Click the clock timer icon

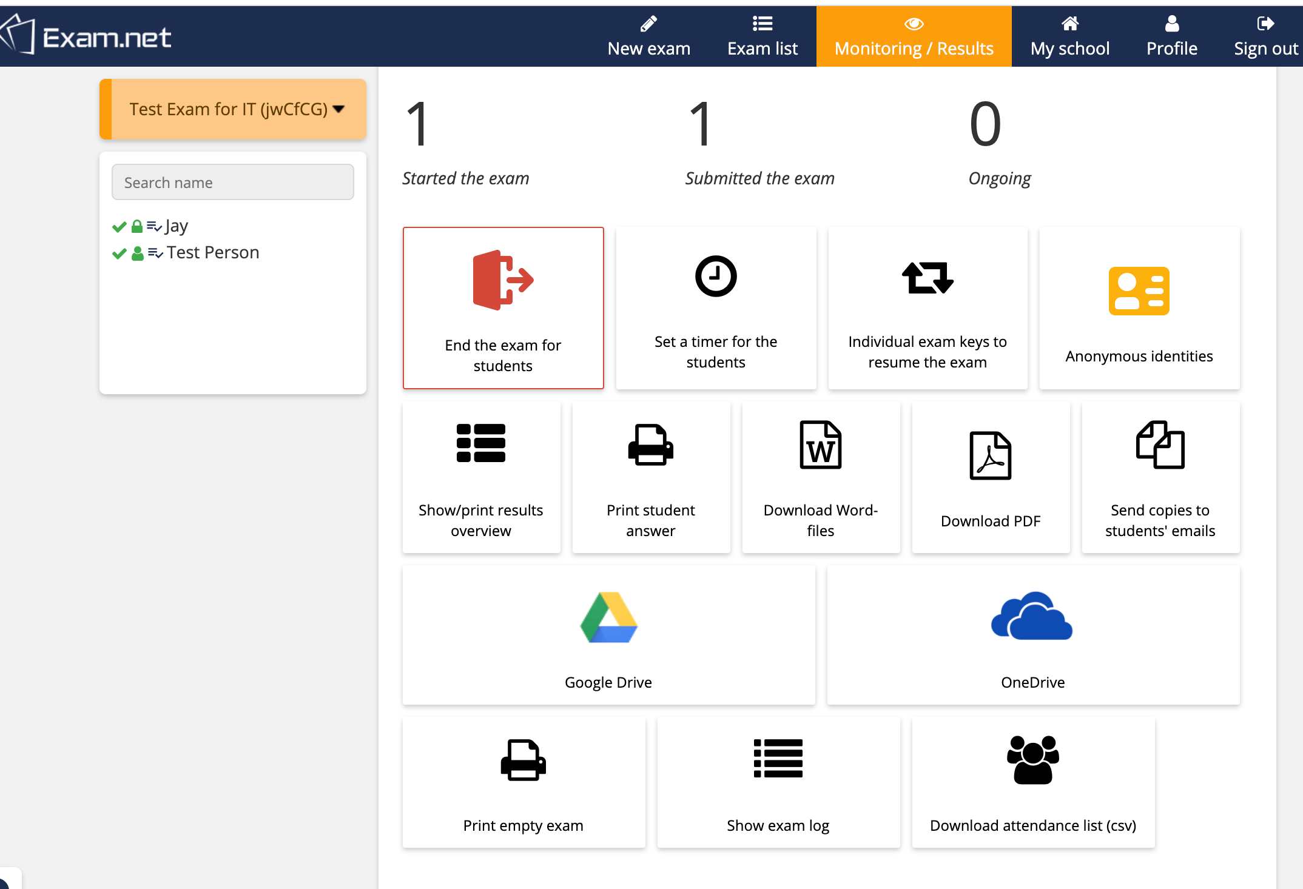[x=716, y=277]
